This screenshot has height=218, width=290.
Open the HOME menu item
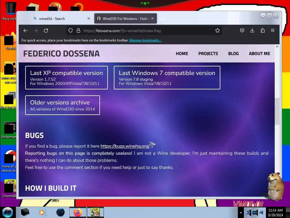(182, 54)
